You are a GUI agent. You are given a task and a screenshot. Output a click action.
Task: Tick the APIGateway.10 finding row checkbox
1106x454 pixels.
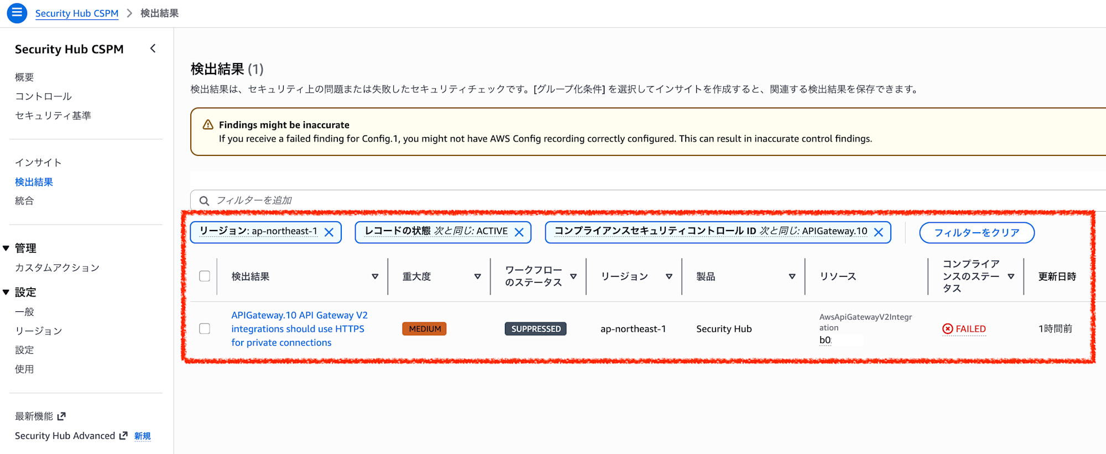tap(205, 328)
